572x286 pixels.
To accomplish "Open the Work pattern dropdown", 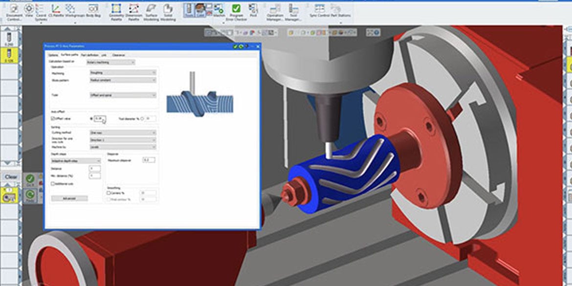I will 123,80.
